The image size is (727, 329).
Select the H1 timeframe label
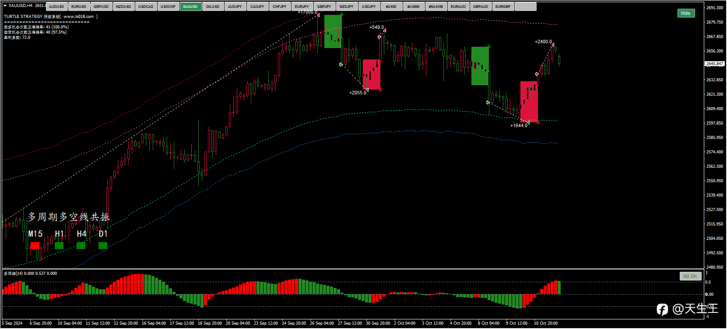tap(60, 234)
